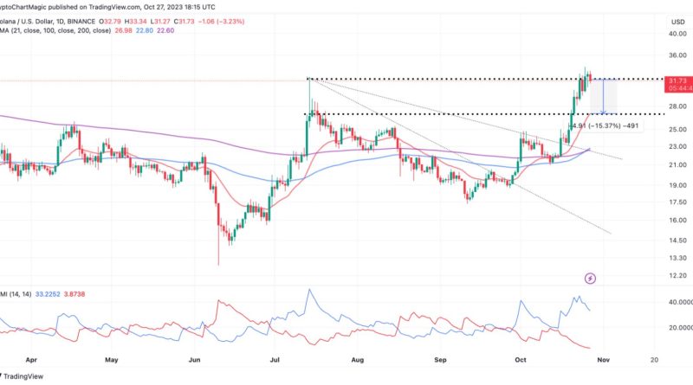
Task: Click the 14.50 price axis label
Action: point(677,241)
